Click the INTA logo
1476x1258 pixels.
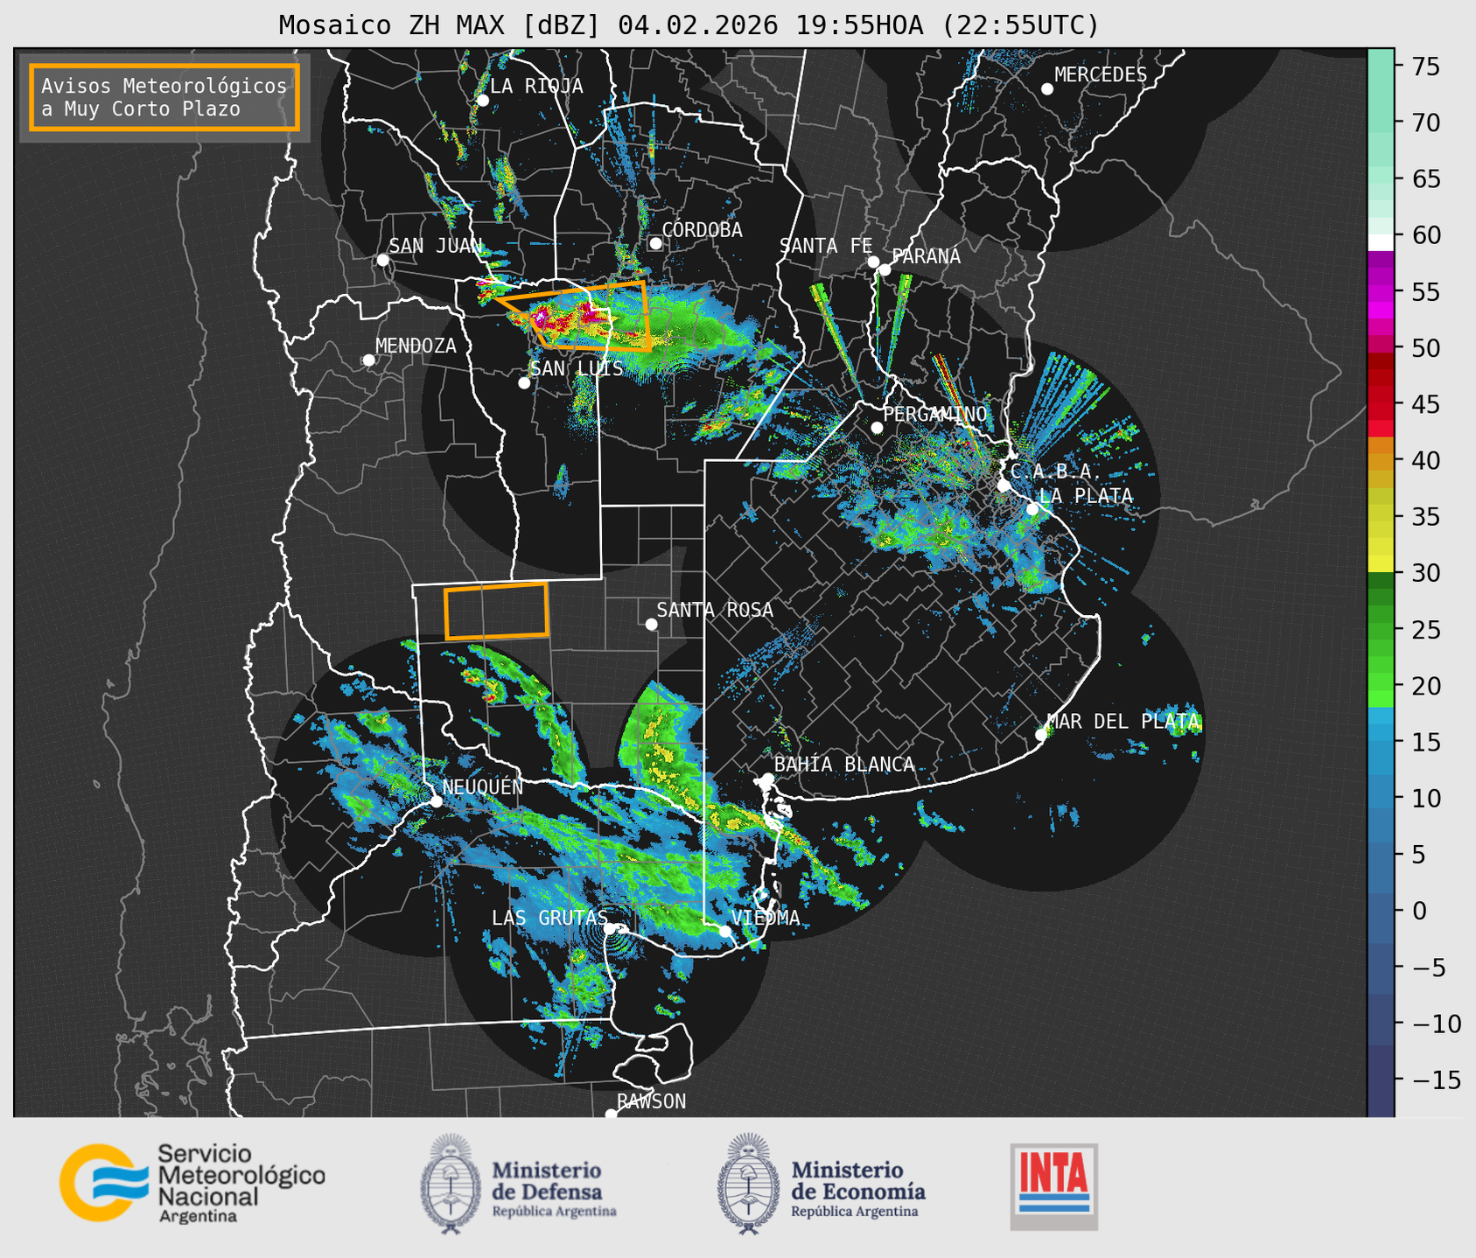tap(1053, 1186)
